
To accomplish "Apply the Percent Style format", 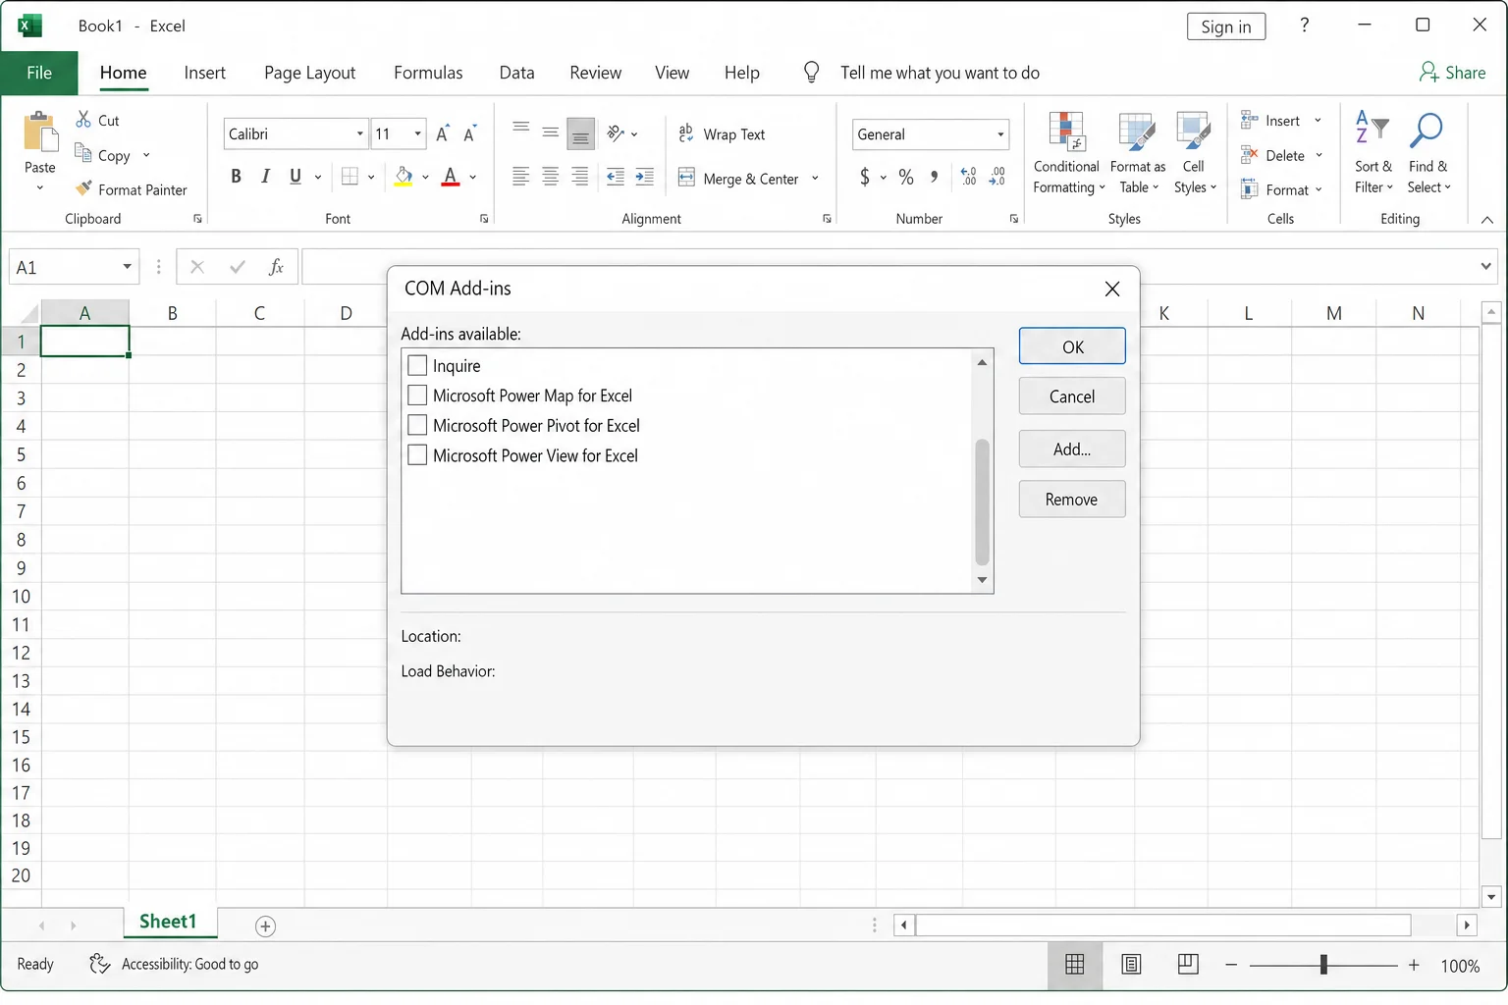I will (906, 177).
